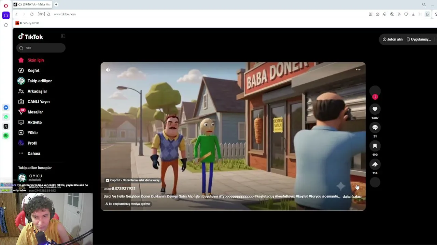Image resolution: width=437 pixels, height=245 pixels.
Task: Open the Arkadaşlar page
Action: (37, 91)
